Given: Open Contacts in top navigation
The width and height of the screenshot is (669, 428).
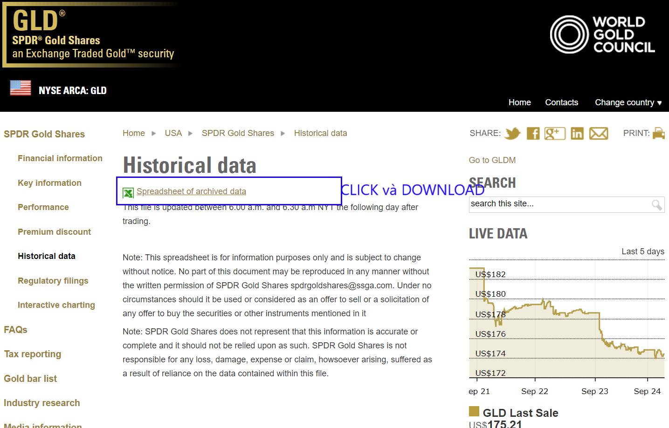Looking at the screenshot, I should click(x=561, y=102).
